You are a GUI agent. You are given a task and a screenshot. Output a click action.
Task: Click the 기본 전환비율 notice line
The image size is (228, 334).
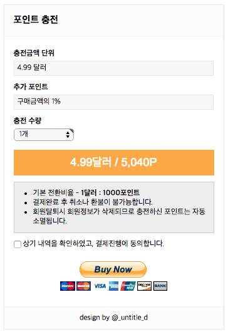(86, 192)
